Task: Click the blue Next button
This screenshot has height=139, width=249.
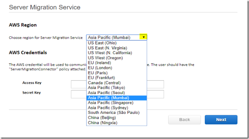Action: pos(221,120)
